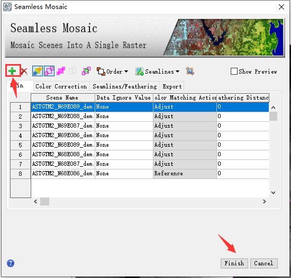
Task: Click the filled magenta footprints icon
Action: tap(61, 71)
